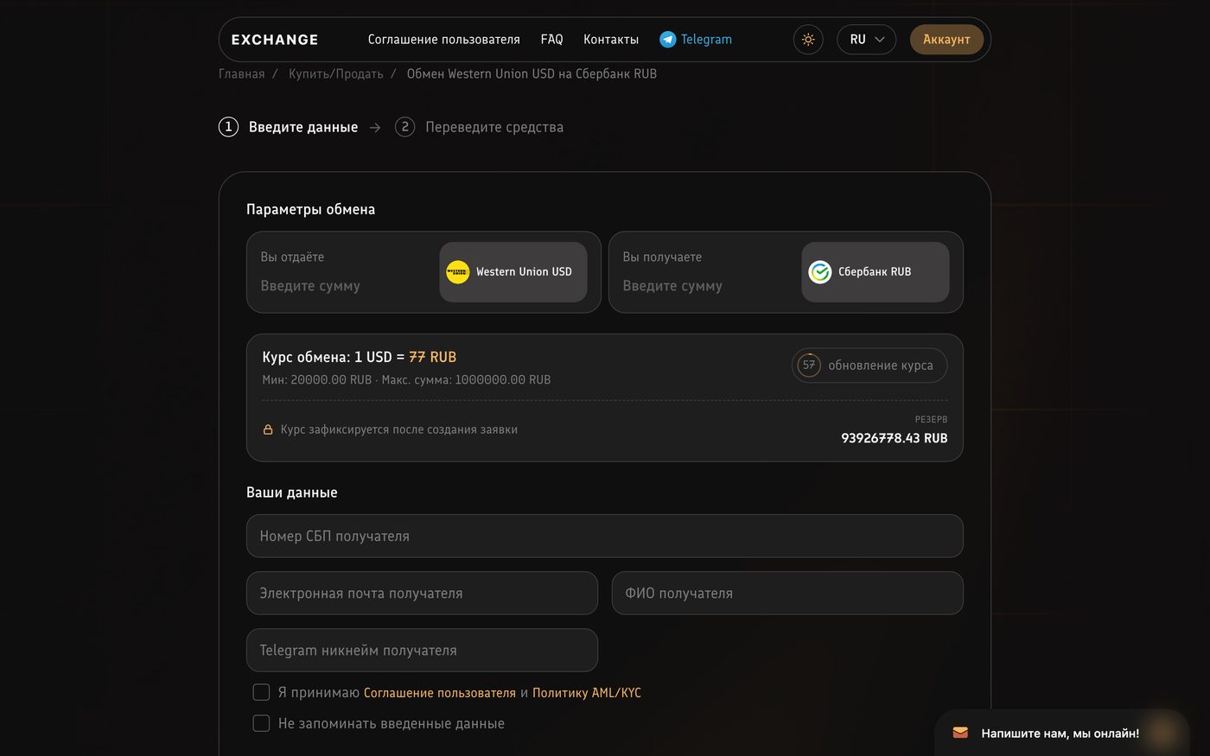This screenshot has width=1210, height=756.
Task: Go to Главная breadcrumb link
Action: [x=242, y=74]
